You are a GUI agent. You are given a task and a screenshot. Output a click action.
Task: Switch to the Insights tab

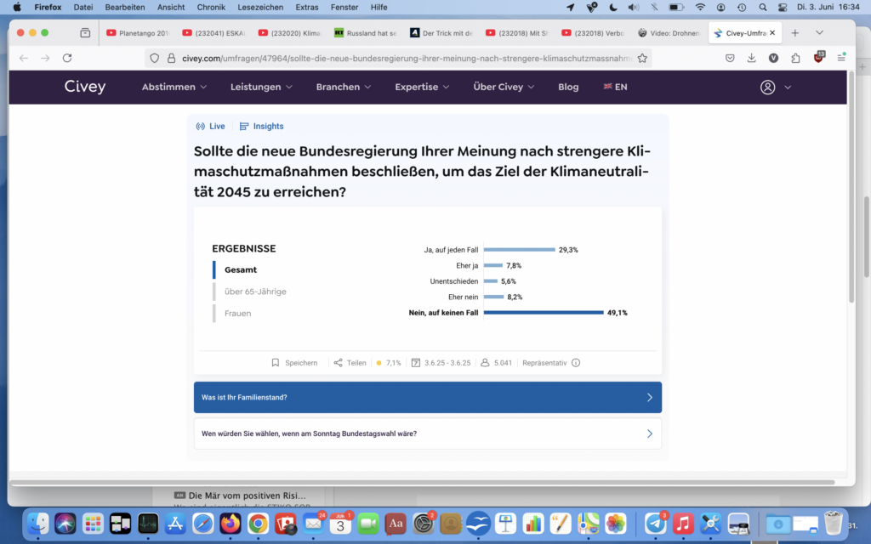[x=262, y=127]
